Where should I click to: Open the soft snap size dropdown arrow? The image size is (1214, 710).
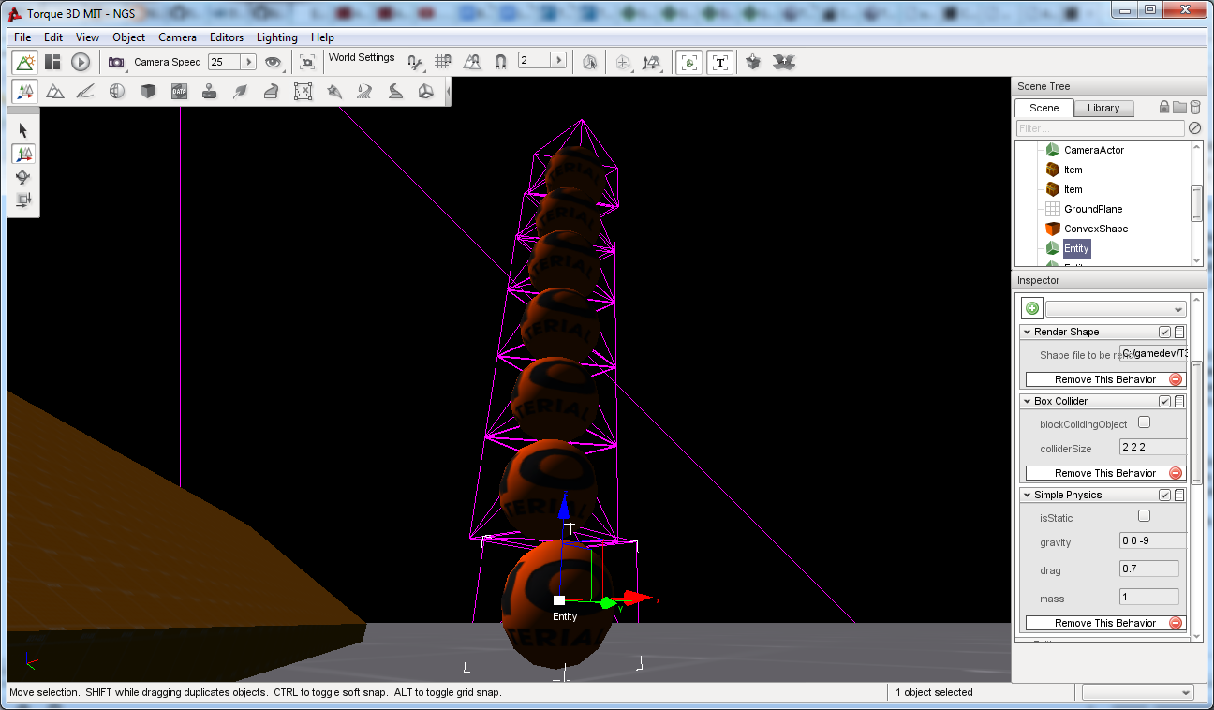pyautogui.click(x=559, y=60)
